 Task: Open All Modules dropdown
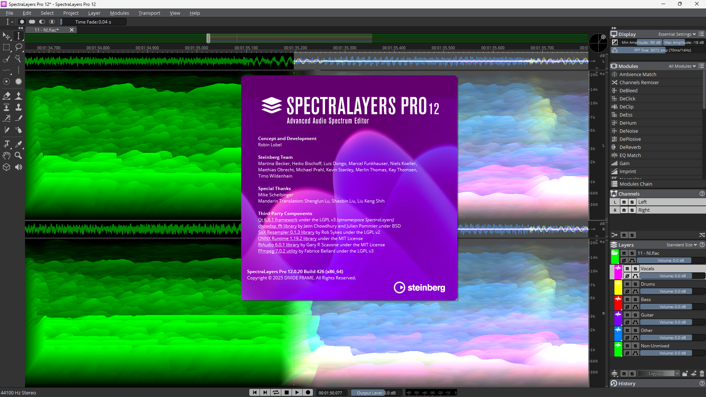coord(682,66)
